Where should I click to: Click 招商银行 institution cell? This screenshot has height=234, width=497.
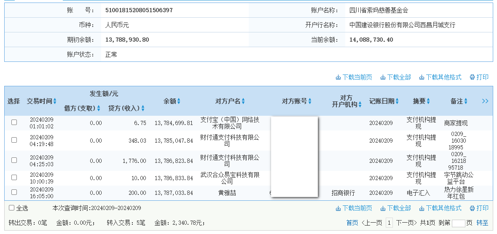pyautogui.click(x=343, y=193)
